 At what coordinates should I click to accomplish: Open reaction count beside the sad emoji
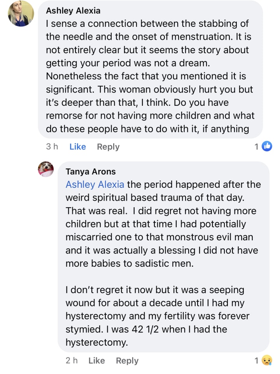click(x=256, y=360)
